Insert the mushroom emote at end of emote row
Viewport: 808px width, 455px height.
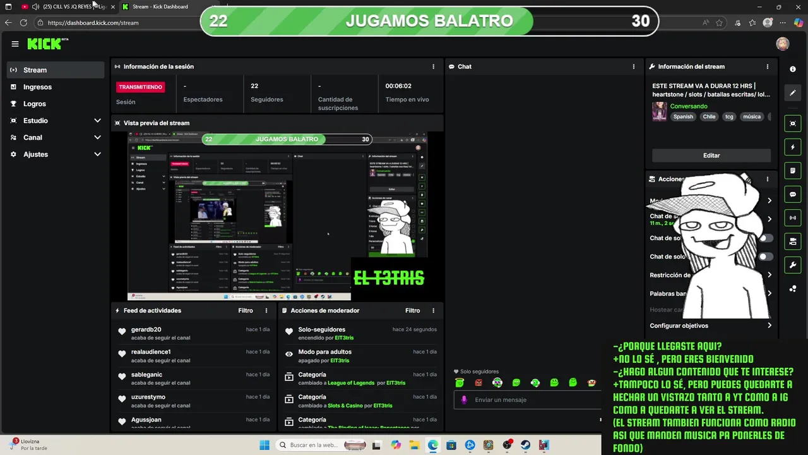coord(591,382)
